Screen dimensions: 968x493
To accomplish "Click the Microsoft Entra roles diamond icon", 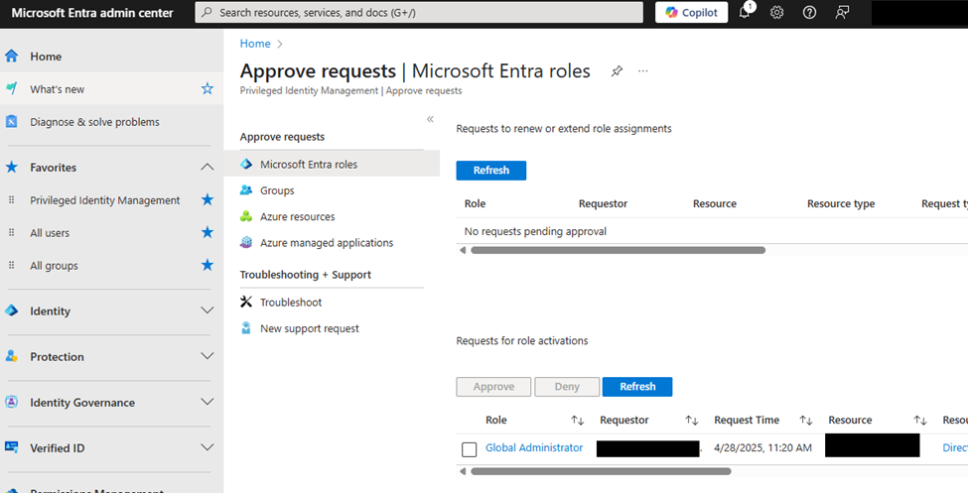I will pyautogui.click(x=246, y=164).
